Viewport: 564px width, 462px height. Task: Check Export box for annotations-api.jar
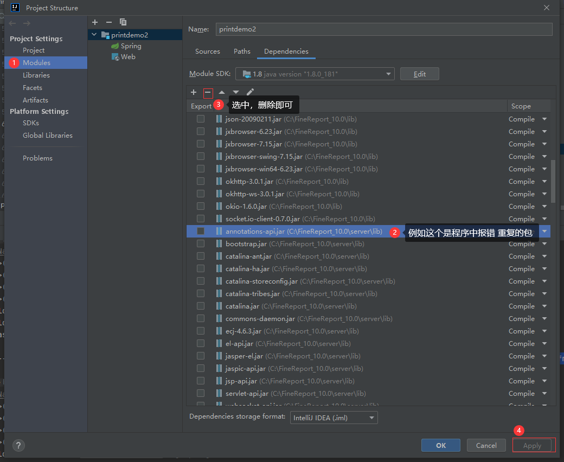click(x=201, y=231)
